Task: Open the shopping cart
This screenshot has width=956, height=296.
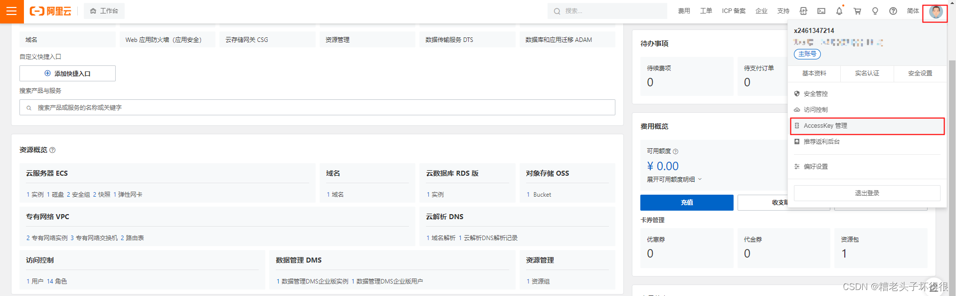Action: (x=857, y=11)
